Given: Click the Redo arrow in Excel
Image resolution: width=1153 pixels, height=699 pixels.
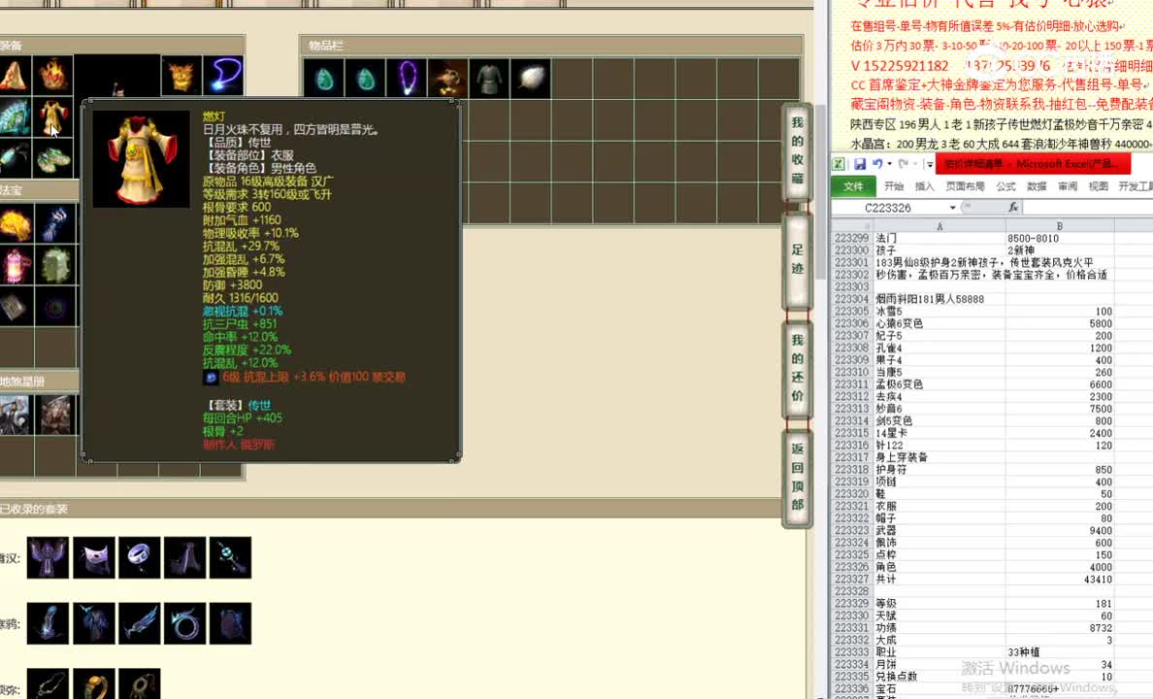Looking at the screenshot, I should pos(903,164).
